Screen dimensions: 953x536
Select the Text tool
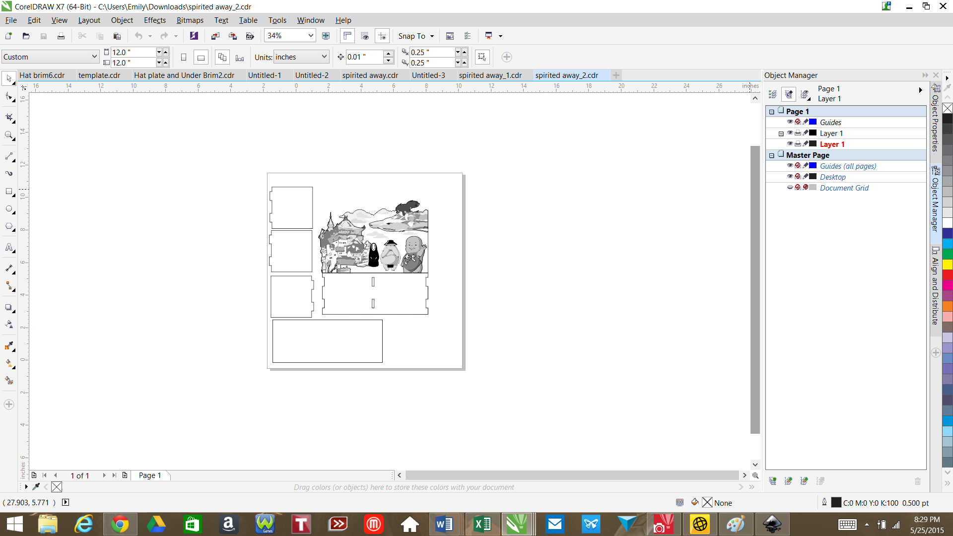9,248
